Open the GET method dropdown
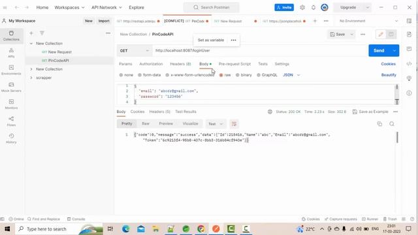This screenshot has height=235, width=418. pos(135,51)
